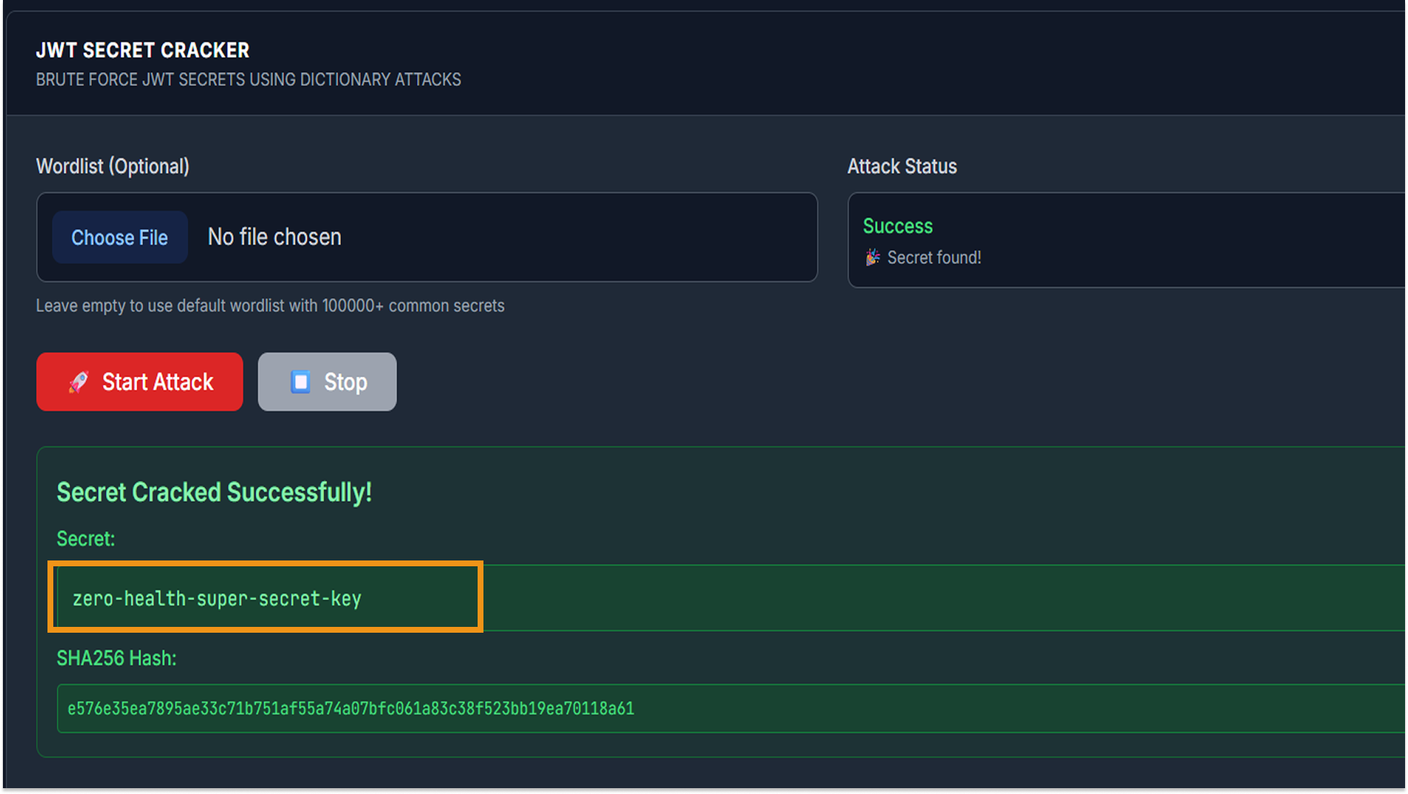This screenshot has width=1408, height=794.
Task: Click the default wordlist hint text
Action: pyautogui.click(x=270, y=306)
